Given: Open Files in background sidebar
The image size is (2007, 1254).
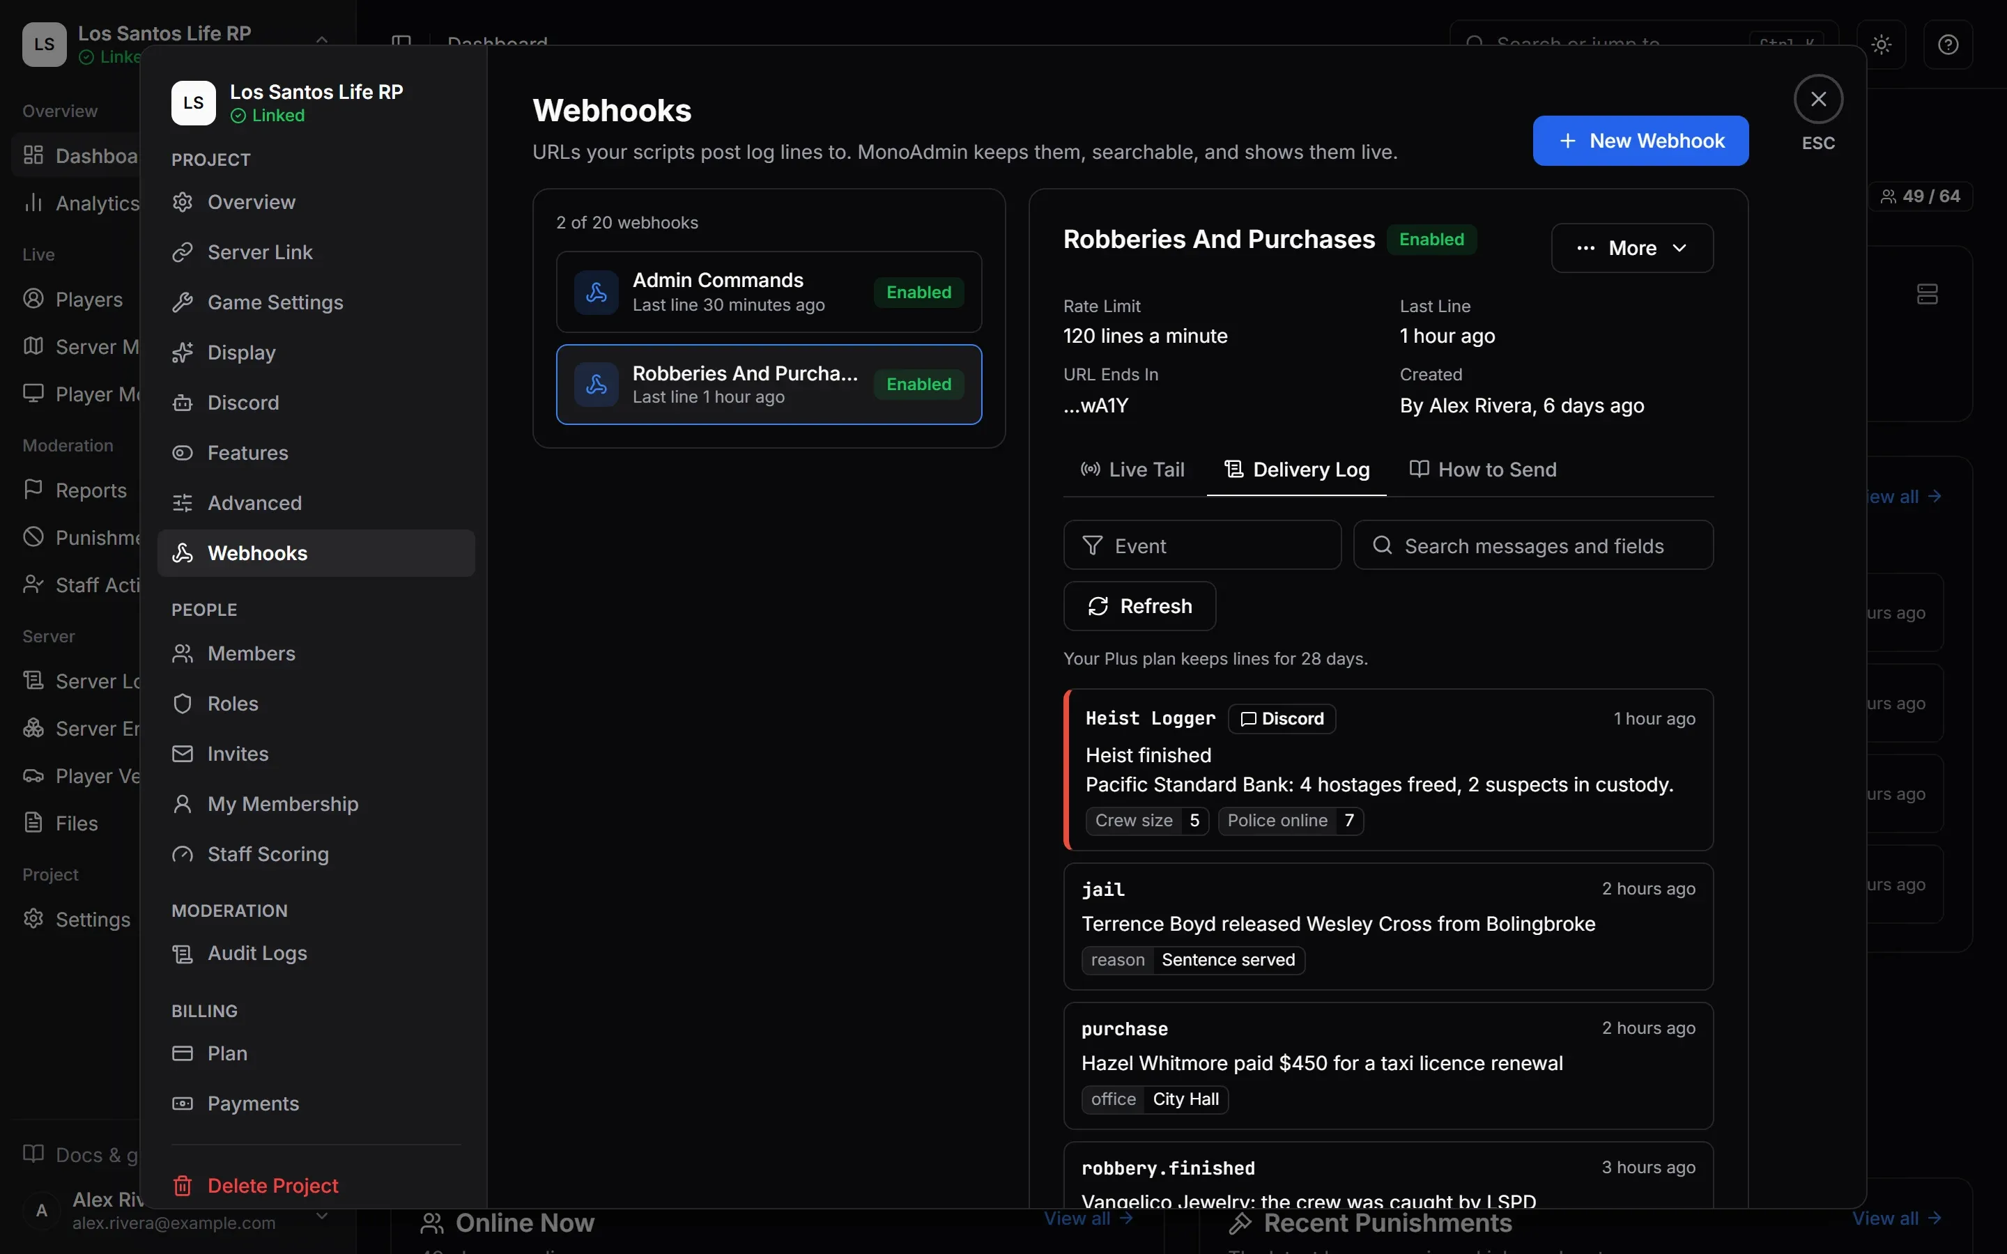Looking at the screenshot, I should tap(76, 823).
